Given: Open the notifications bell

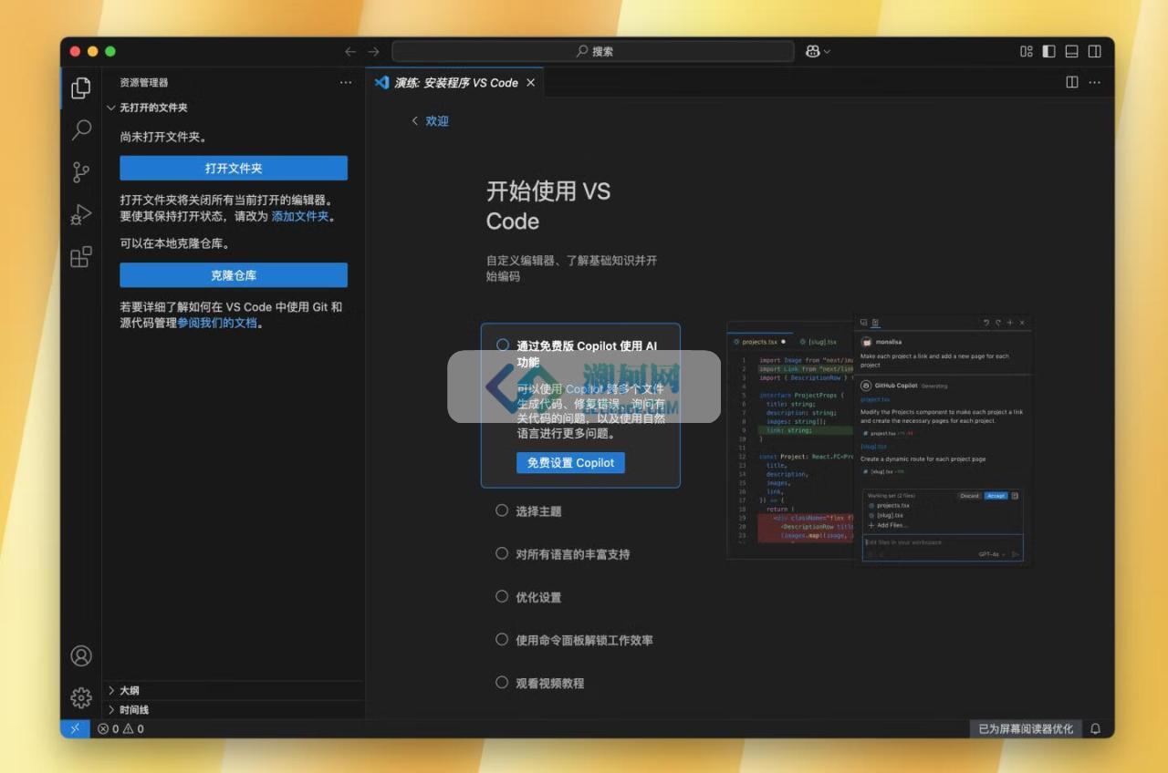Looking at the screenshot, I should [1095, 728].
